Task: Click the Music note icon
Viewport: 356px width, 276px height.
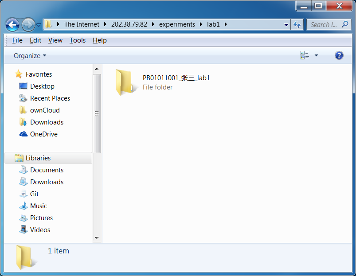Action: [x=23, y=206]
